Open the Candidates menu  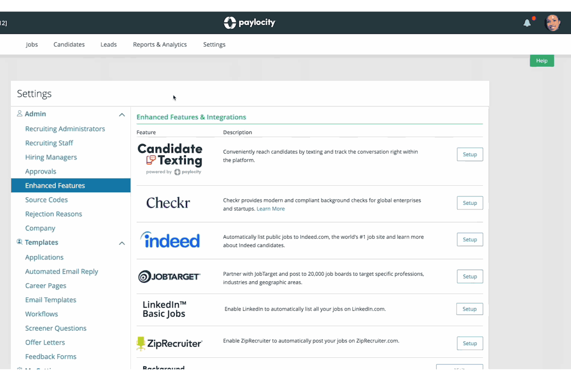pos(69,44)
